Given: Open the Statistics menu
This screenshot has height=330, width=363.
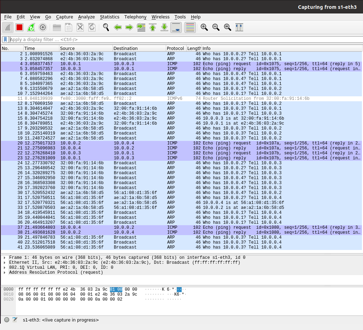Looking at the screenshot, I should coord(110,17).
